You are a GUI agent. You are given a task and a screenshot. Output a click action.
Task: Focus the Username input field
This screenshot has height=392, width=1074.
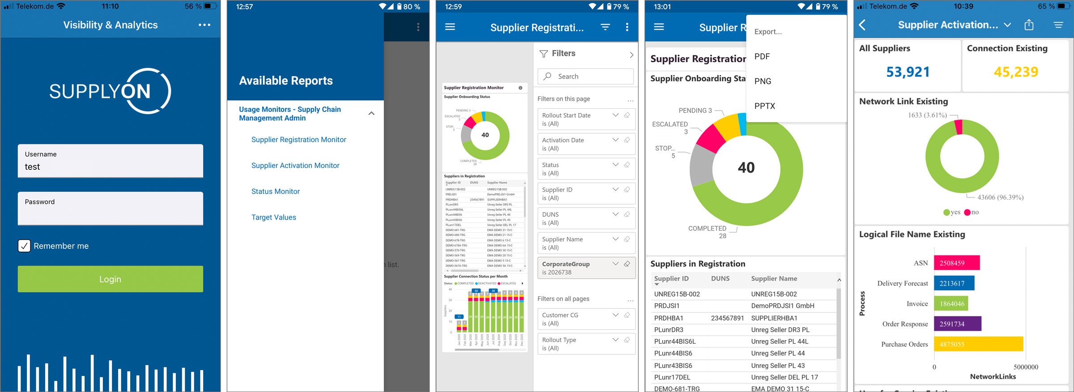(110, 161)
